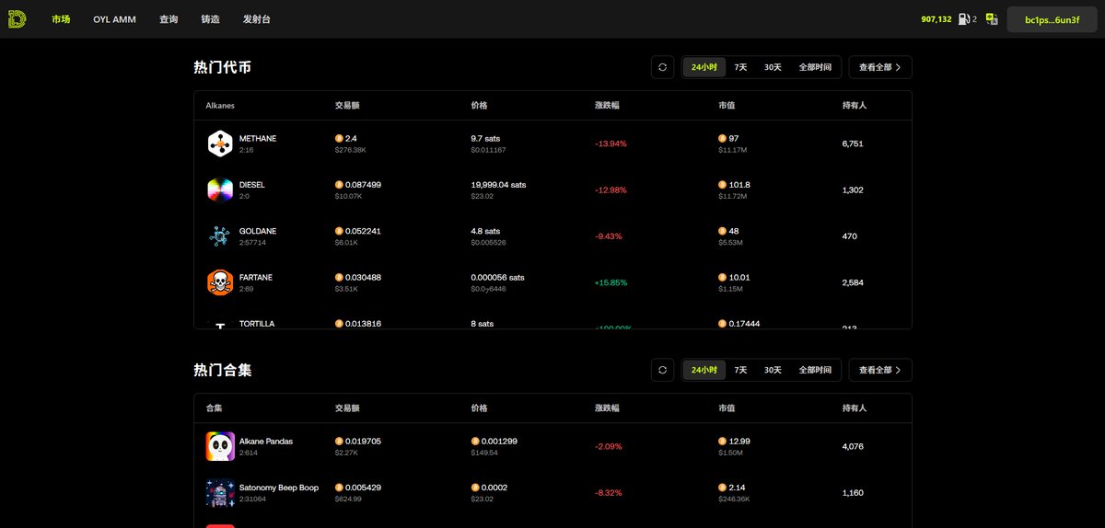Click Alkane Pandas holders 4,076
This screenshot has height=528, width=1105.
(853, 447)
